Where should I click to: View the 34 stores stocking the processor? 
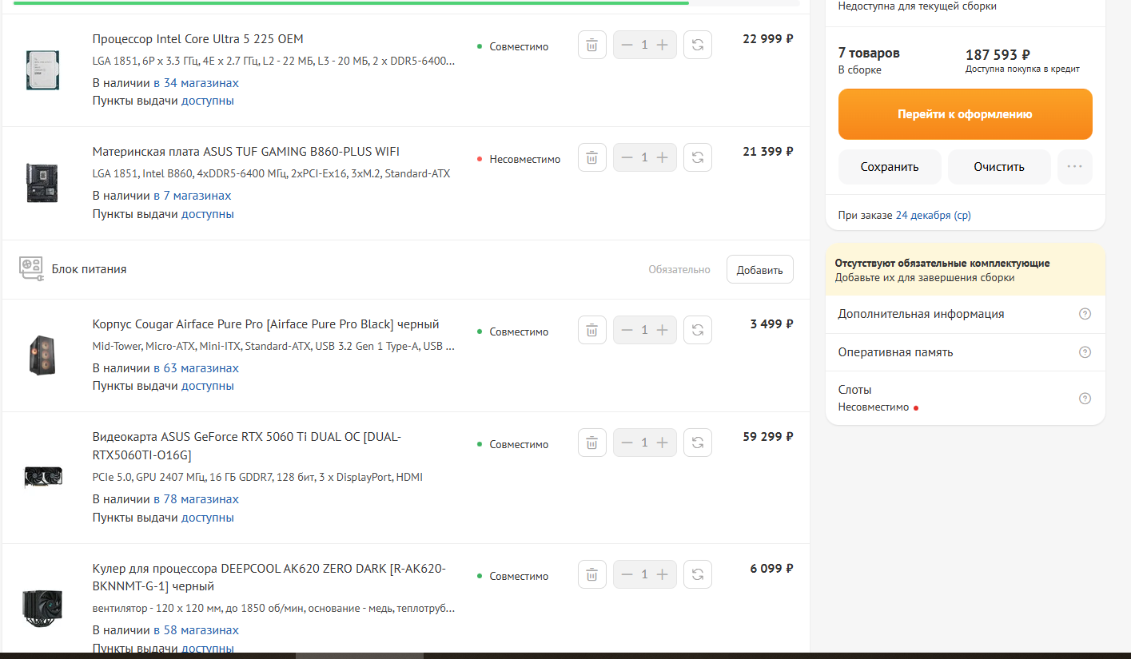(196, 83)
